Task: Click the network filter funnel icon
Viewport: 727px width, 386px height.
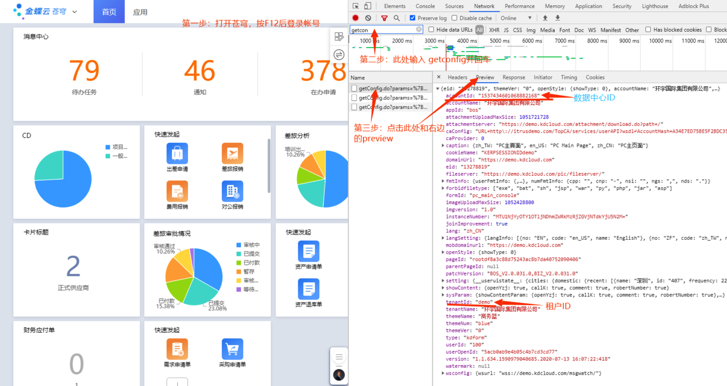Action: click(x=385, y=18)
